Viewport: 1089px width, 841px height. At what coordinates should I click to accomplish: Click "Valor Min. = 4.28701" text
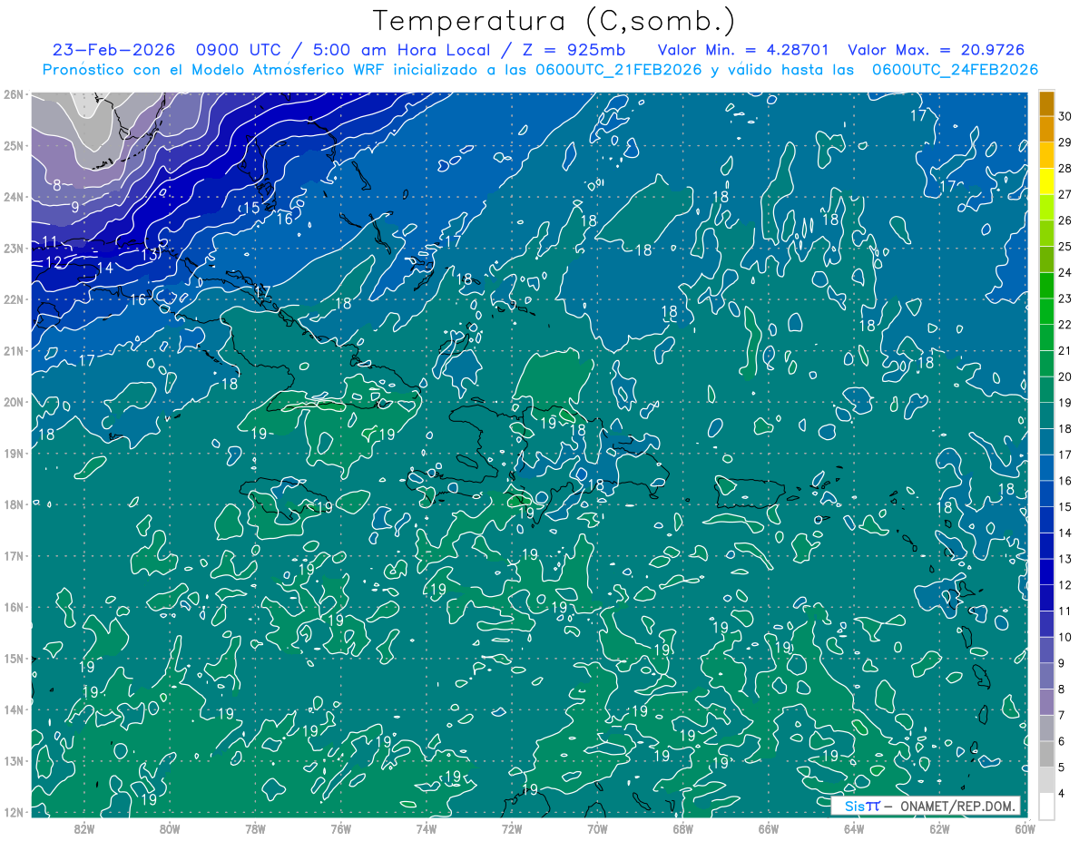(x=745, y=50)
